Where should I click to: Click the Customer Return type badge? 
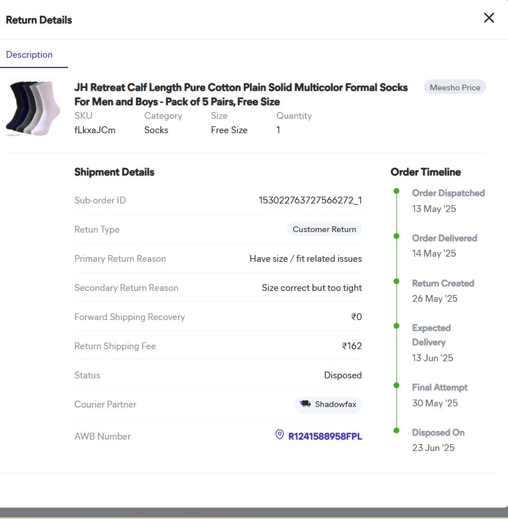coord(324,229)
